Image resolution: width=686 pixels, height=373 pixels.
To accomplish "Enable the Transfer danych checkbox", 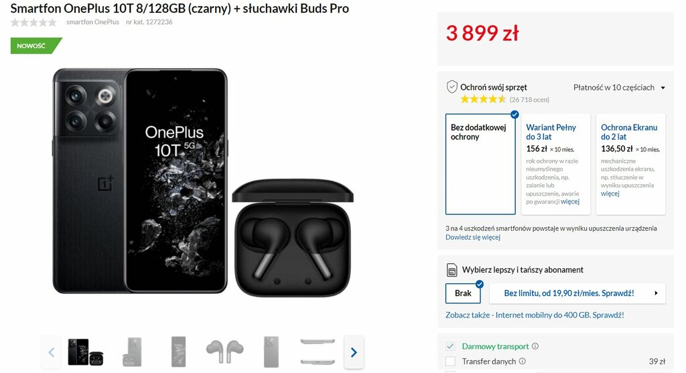I will [450, 361].
